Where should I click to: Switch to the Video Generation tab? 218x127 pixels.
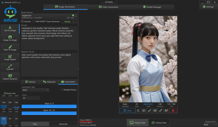[109, 7]
